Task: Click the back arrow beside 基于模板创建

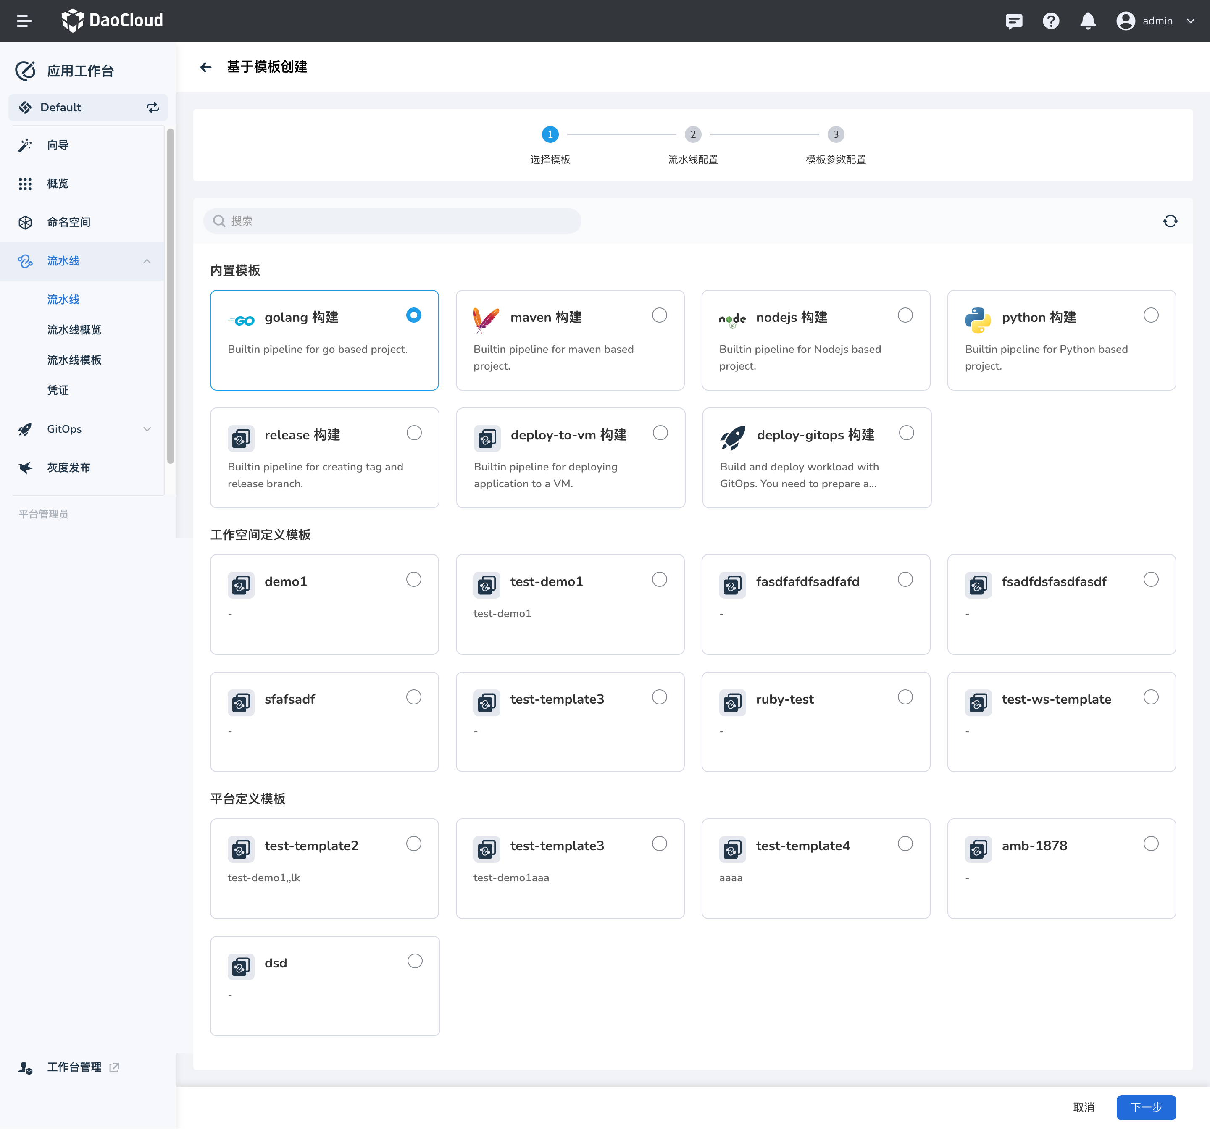Action: (x=206, y=67)
